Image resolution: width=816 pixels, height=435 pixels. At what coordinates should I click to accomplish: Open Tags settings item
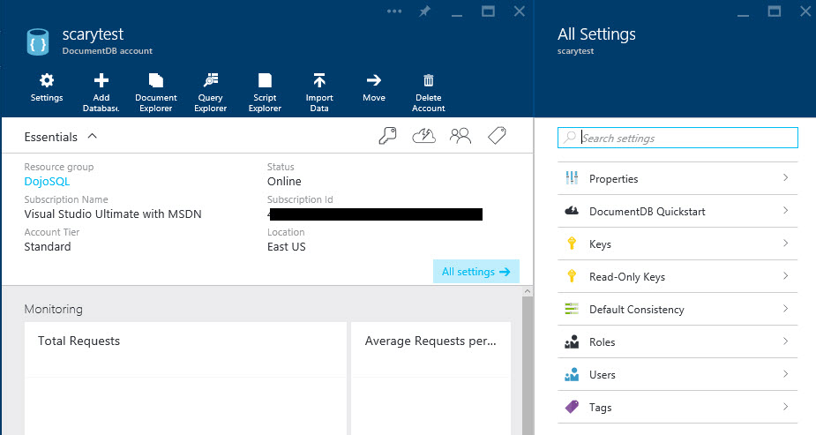coord(678,408)
